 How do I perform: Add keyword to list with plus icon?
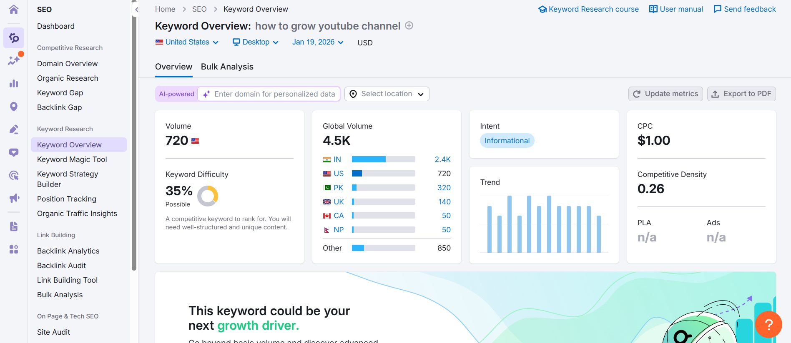coord(409,25)
